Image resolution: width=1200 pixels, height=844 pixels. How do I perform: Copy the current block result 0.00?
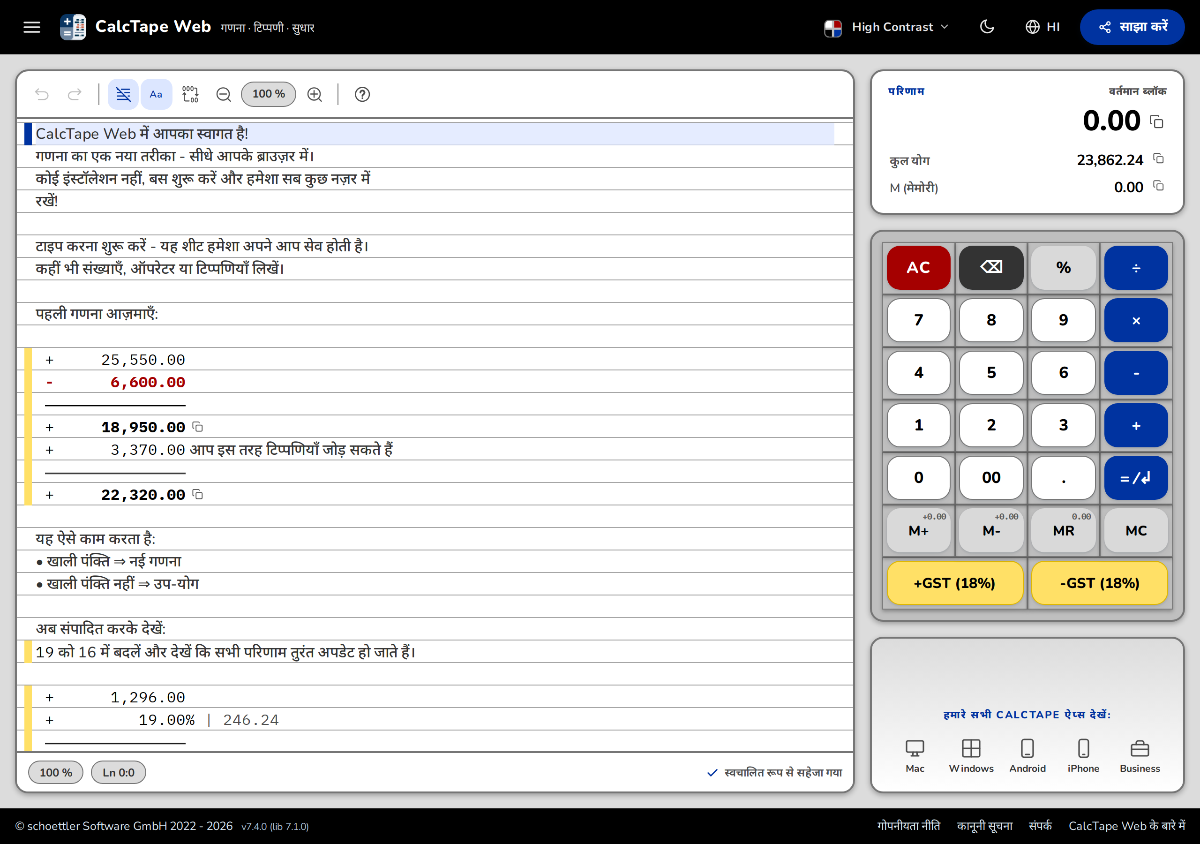(x=1156, y=122)
